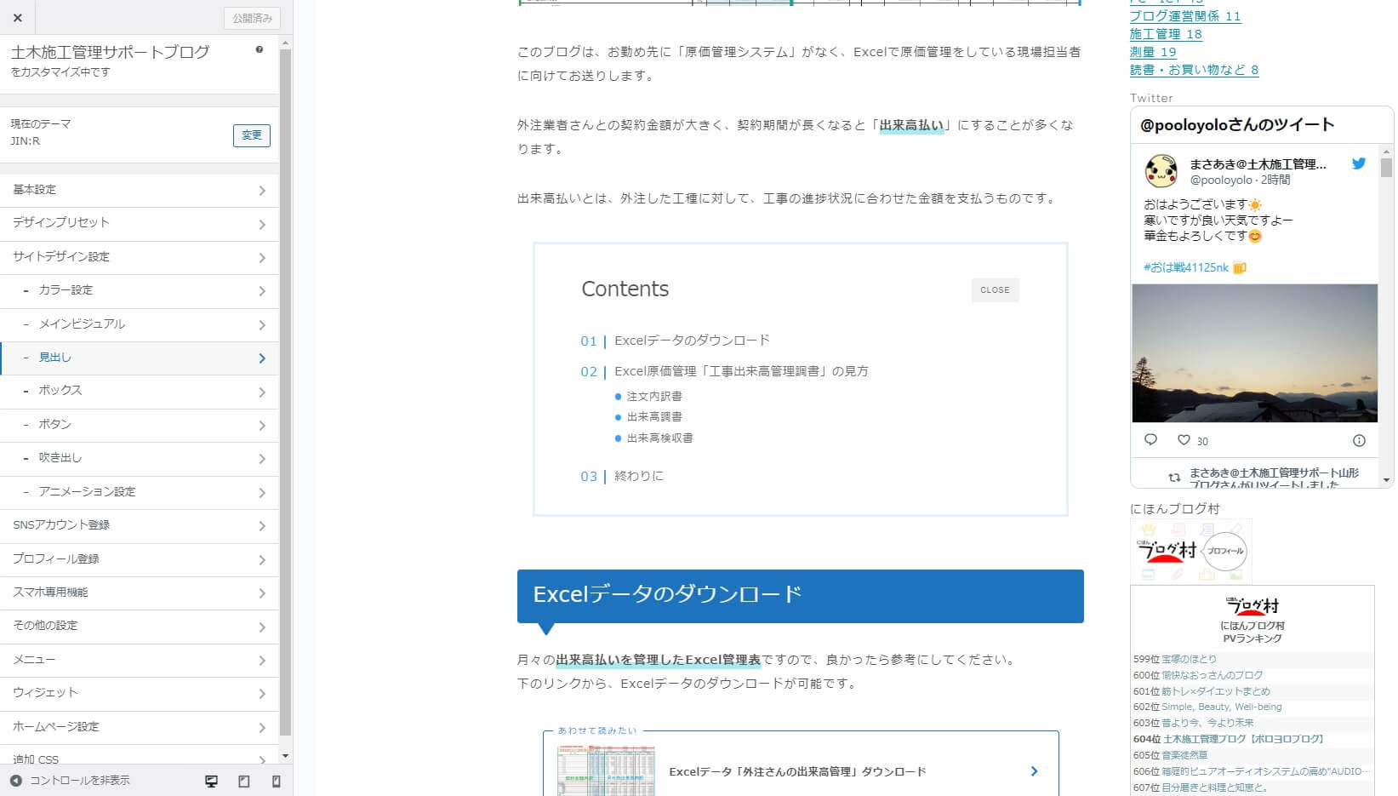Close the Contents box with CLOSE button
Viewport: 1398px width, 796px height.
point(994,290)
